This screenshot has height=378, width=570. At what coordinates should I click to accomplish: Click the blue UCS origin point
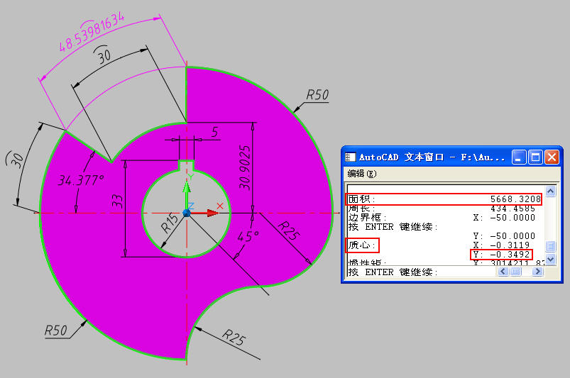[x=187, y=213]
